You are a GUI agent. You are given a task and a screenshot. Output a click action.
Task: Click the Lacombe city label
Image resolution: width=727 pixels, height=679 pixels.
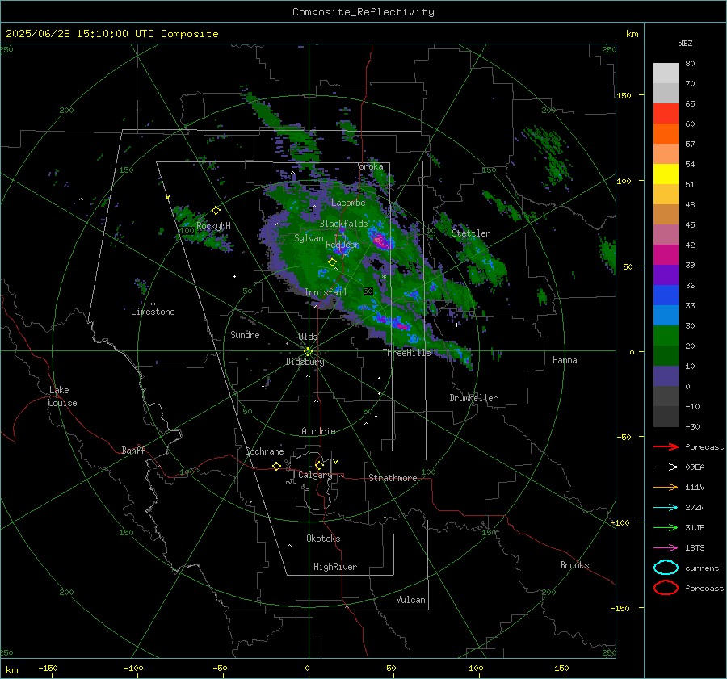click(348, 203)
